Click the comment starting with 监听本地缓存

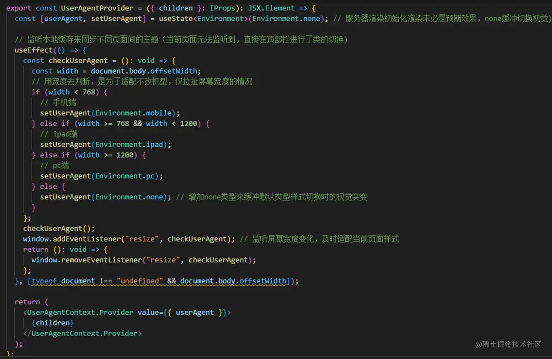pyautogui.click(x=181, y=40)
